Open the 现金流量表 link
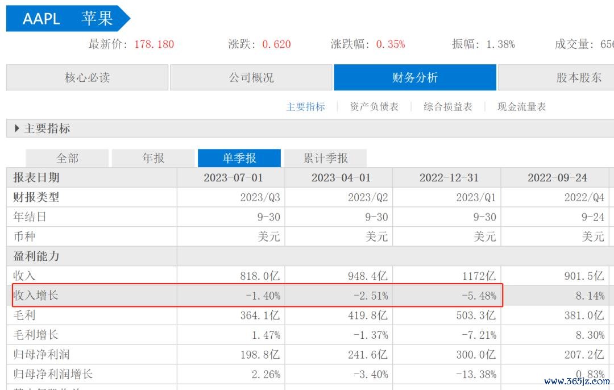The height and width of the screenshot is (390, 614). [x=521, y=106]
